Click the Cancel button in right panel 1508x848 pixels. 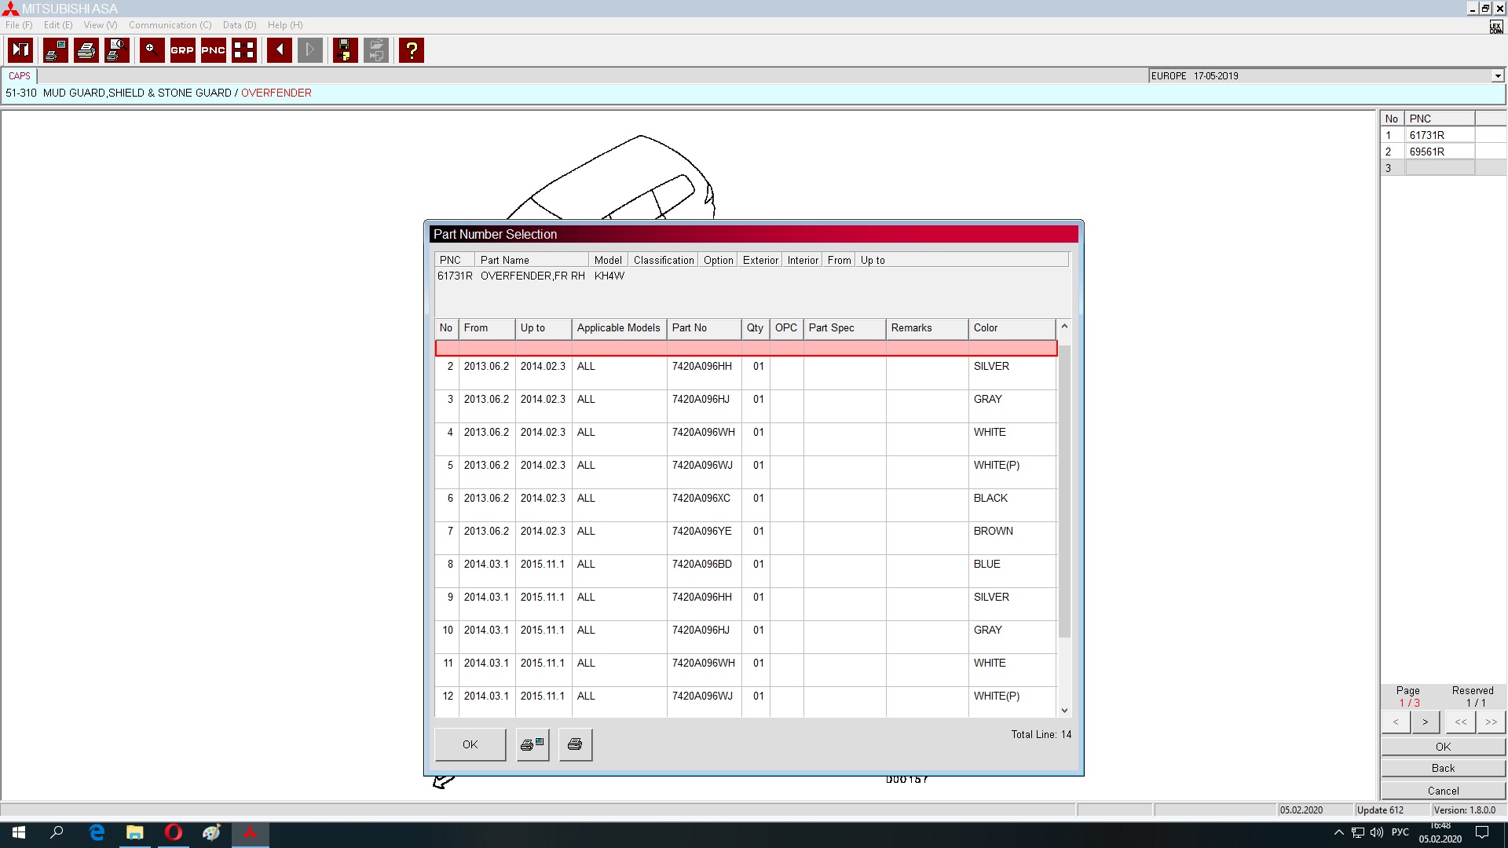(x=1443, y=791)
